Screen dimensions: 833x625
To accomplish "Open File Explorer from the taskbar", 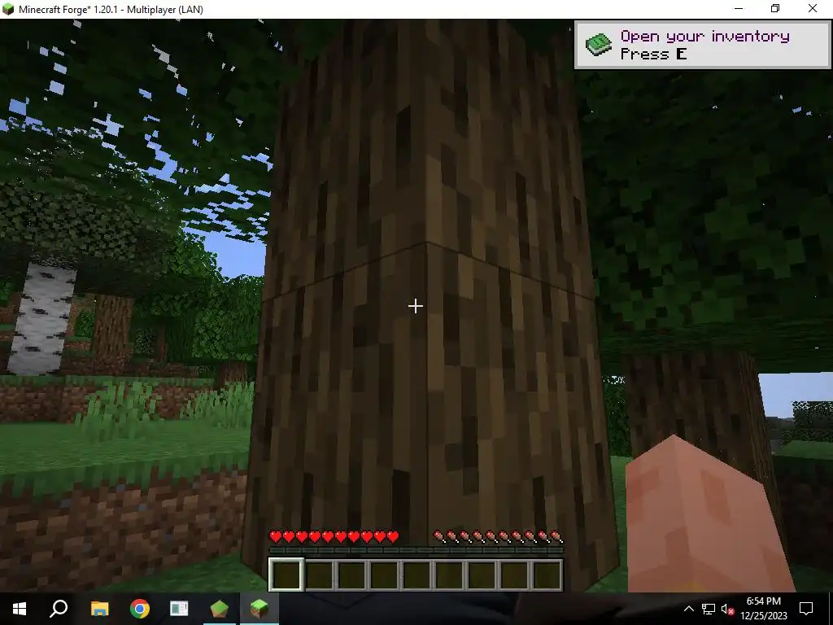I will tap(99, 609).
